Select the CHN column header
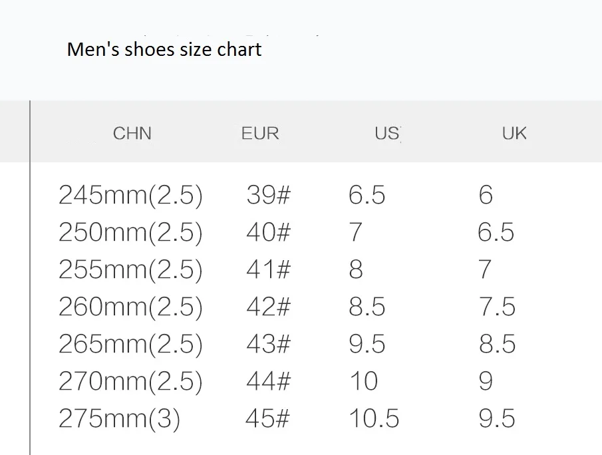The width and height of the screenshot is (602, 455). tap(132, 134)
